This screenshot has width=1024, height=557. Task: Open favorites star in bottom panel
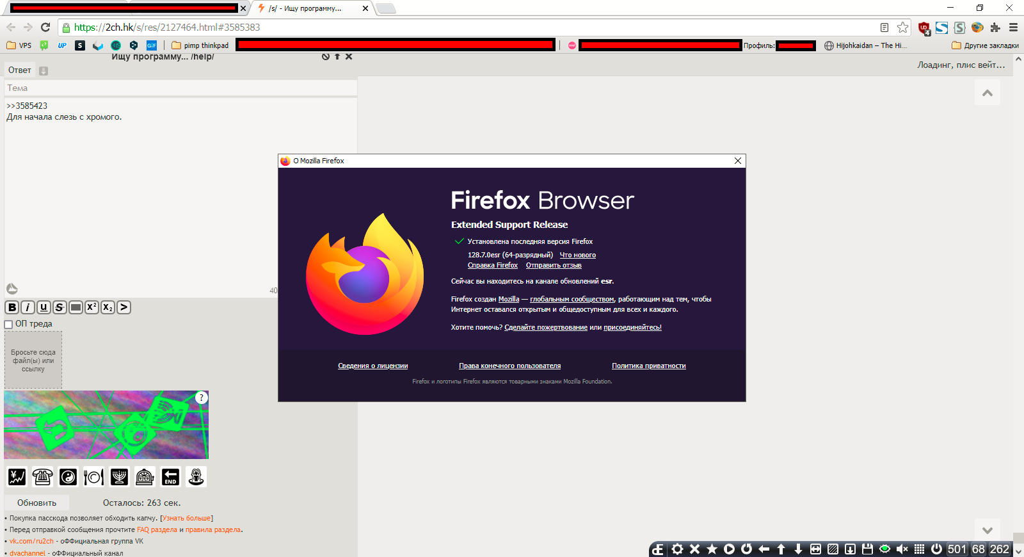pyautogui.click(x=712, y=549)
